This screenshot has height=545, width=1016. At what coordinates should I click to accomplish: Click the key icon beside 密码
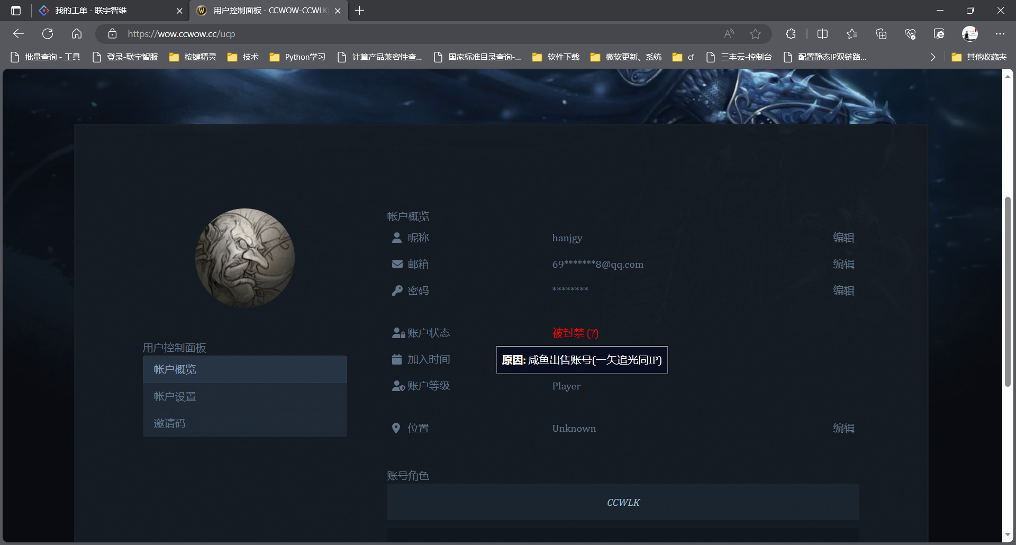(397, 290)
